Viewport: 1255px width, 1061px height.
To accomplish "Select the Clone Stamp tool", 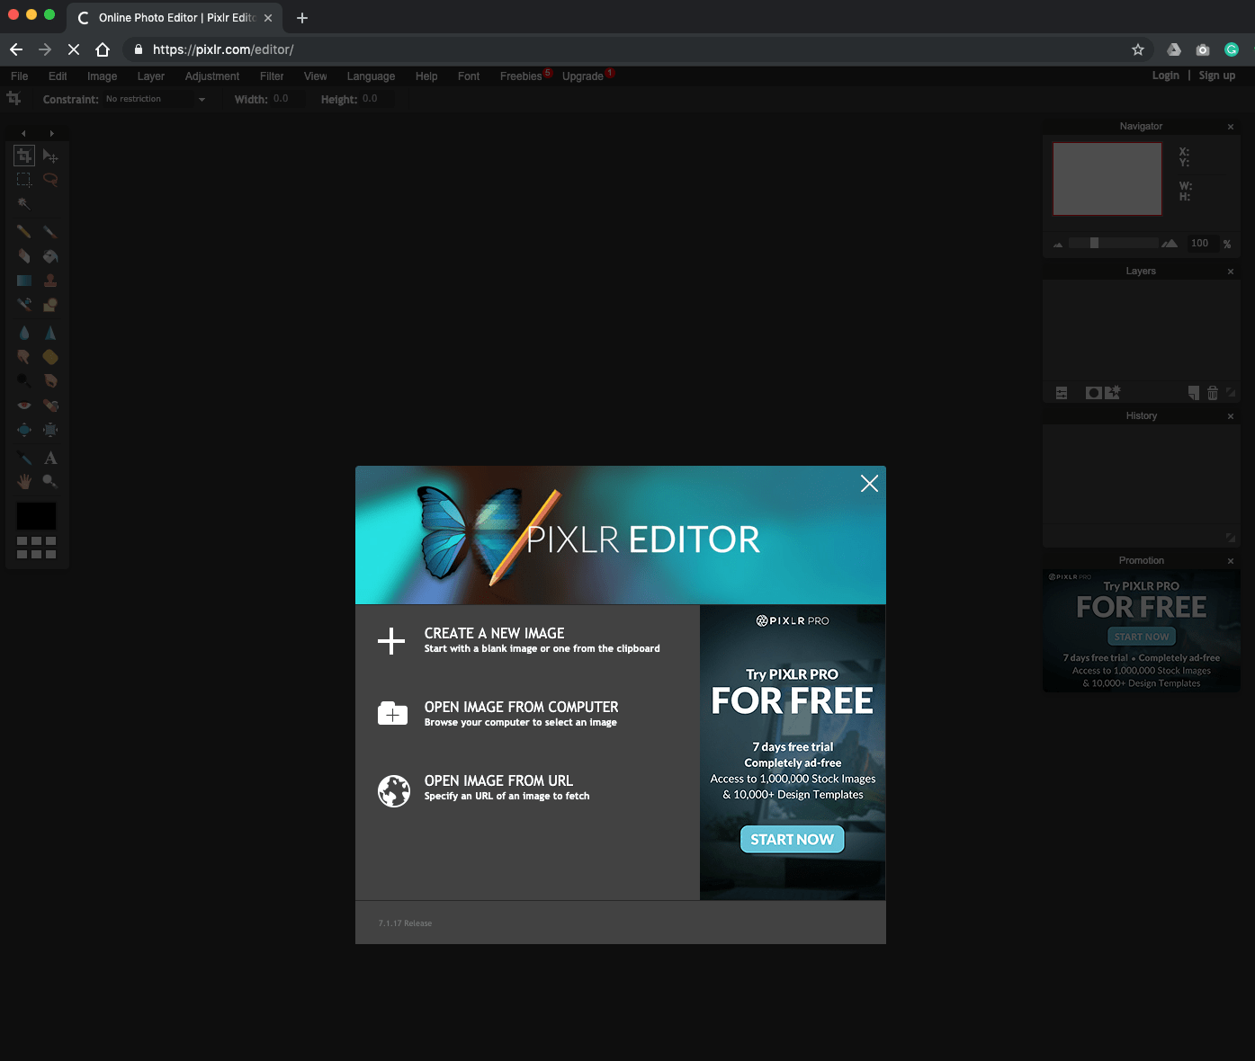I will pyautogui.click(x=50, y=281).
